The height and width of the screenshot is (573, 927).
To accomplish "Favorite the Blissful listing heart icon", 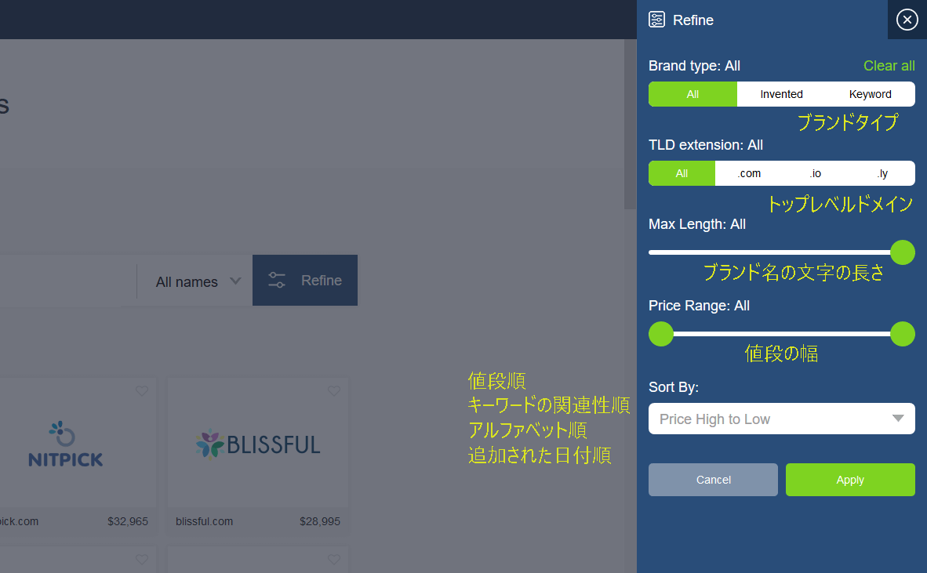I will (334, 391).
